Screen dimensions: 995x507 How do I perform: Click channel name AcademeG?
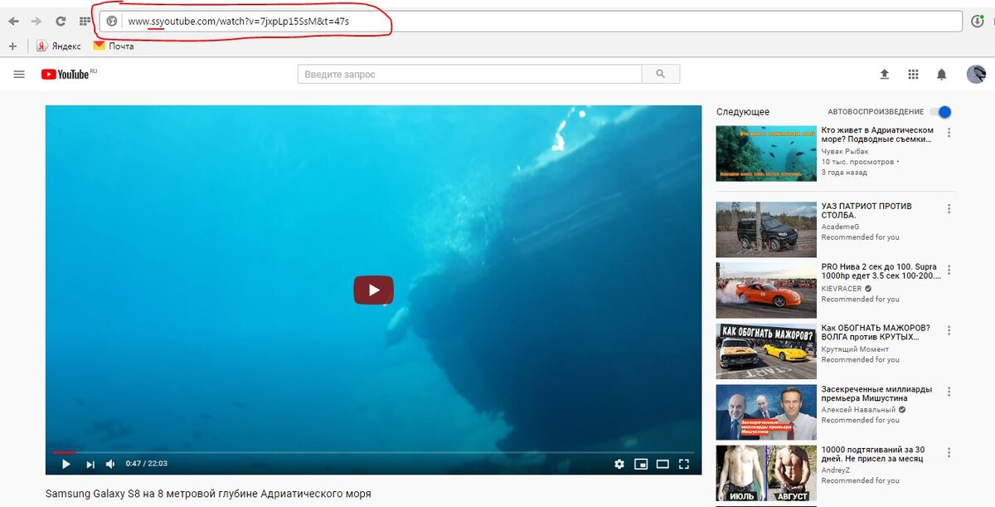(x=840, y=226)
